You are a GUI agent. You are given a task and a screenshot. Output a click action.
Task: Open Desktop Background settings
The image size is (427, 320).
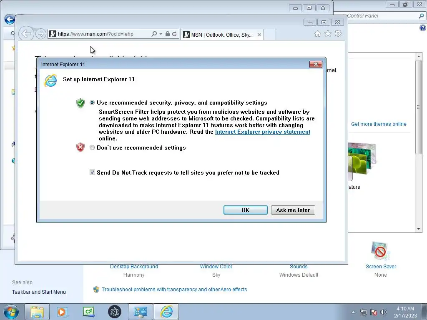134,267
